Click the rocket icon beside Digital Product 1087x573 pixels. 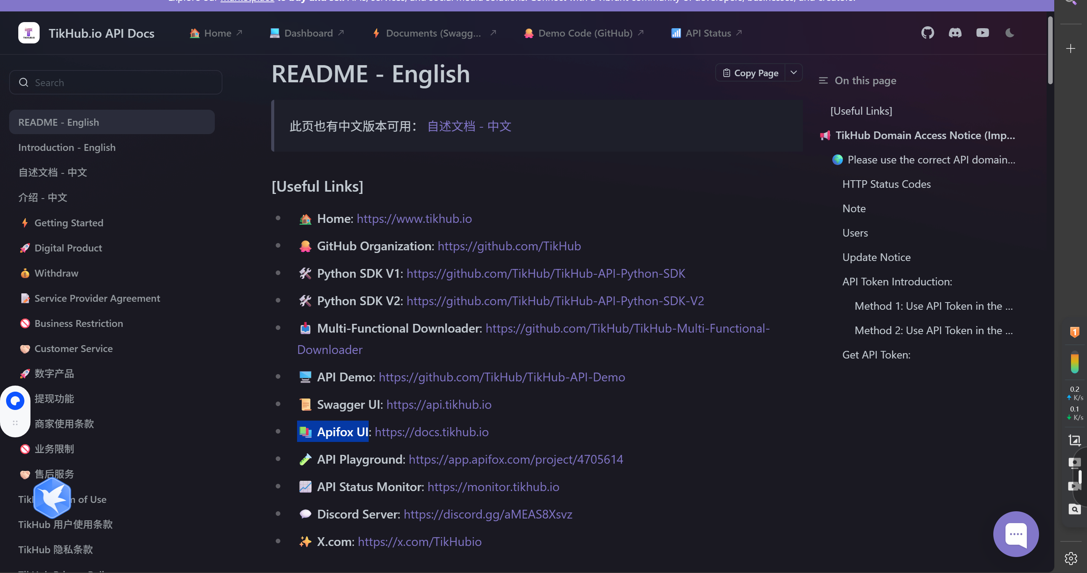click(25, 248)
